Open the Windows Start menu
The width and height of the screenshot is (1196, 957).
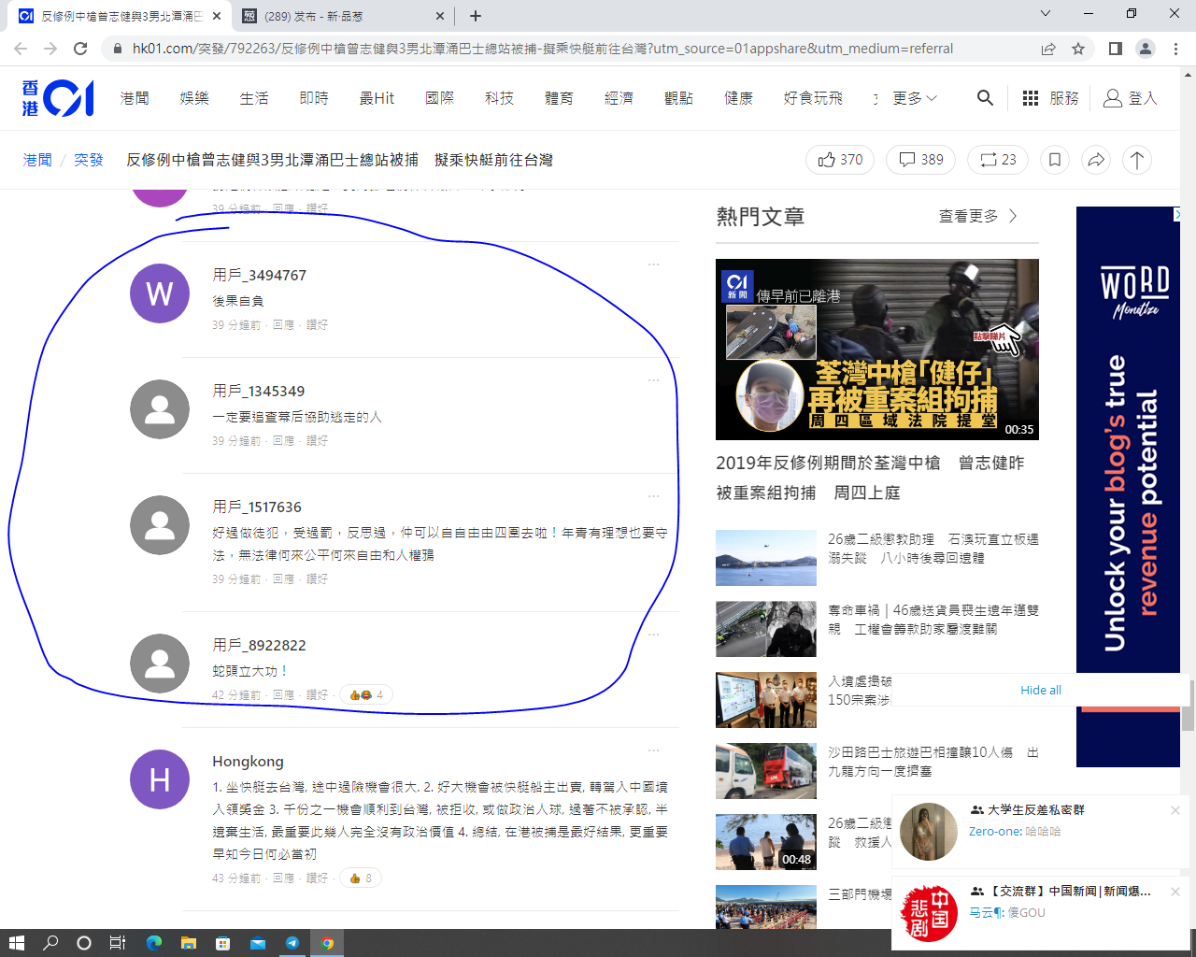(x=16, y=943)
